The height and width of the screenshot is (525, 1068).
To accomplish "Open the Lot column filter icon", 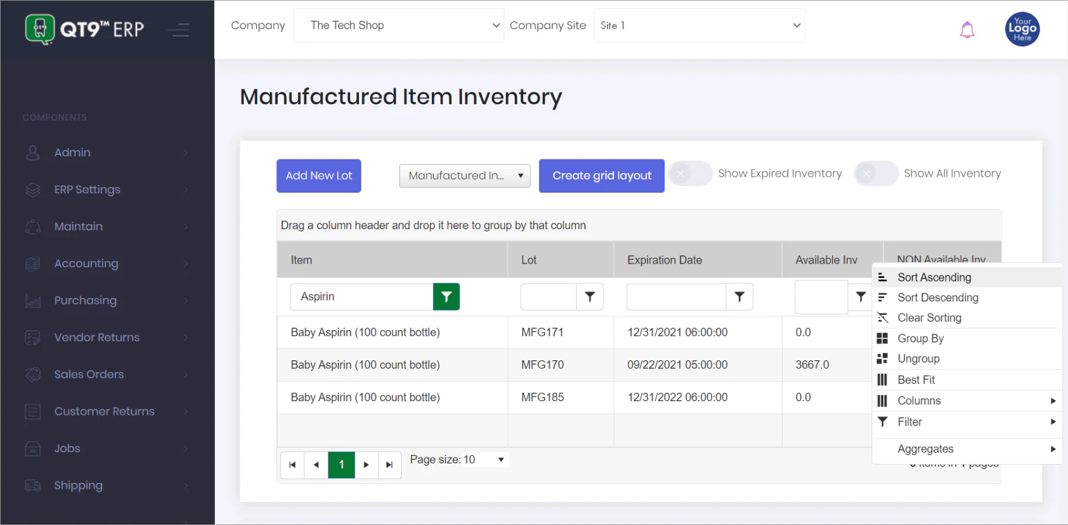I will point(590,297).
